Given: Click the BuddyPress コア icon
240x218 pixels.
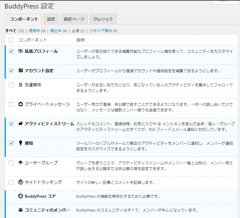Looking at the screenshot, I should (x=21, y=196).
